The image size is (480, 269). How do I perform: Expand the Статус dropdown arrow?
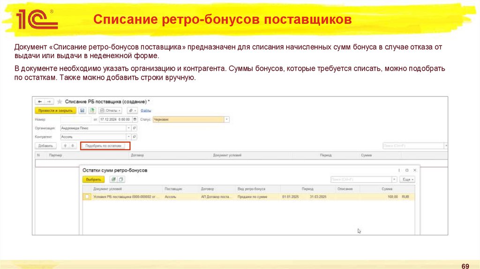tap(226, 120)
